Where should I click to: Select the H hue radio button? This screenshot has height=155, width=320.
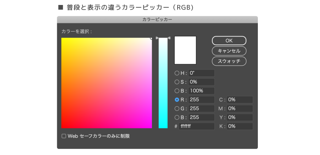(177, 73)
